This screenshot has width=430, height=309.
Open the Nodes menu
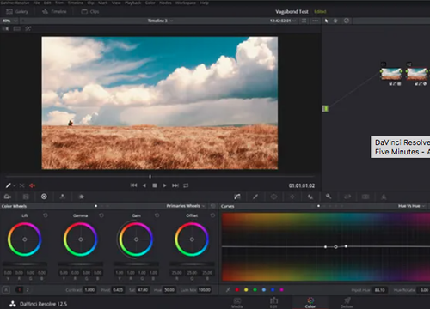pos(165,3)
